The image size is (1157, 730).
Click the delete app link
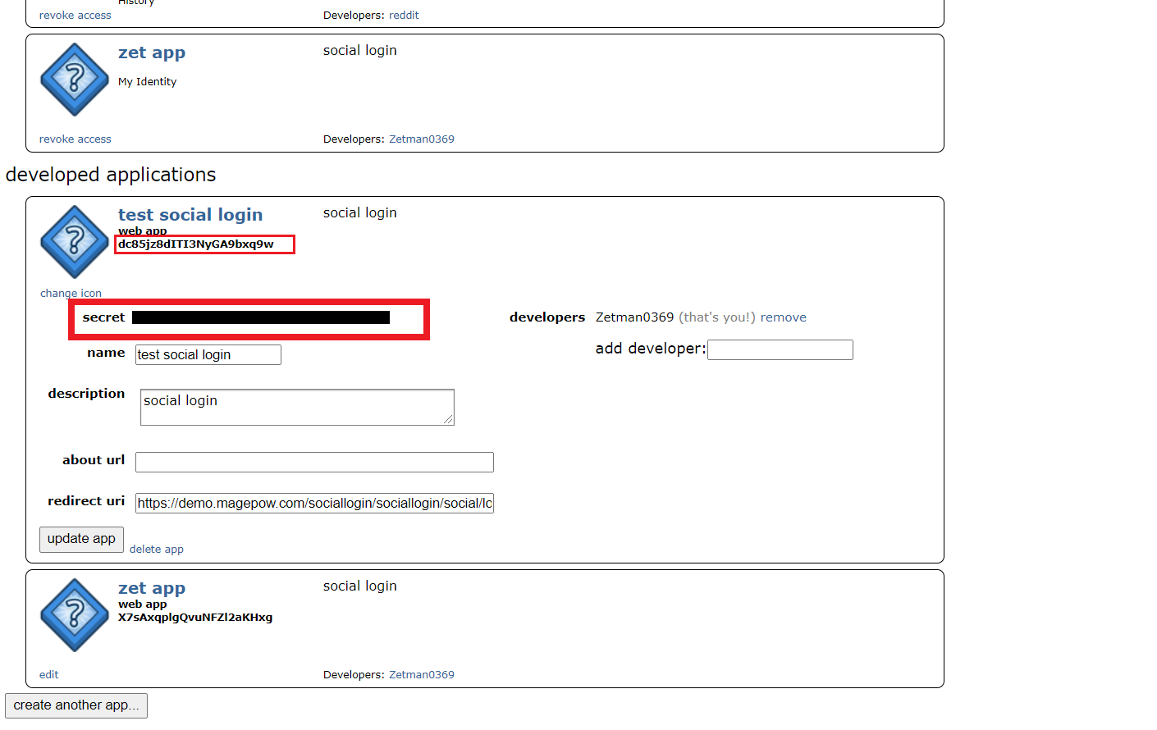click(x=156, y=549)
